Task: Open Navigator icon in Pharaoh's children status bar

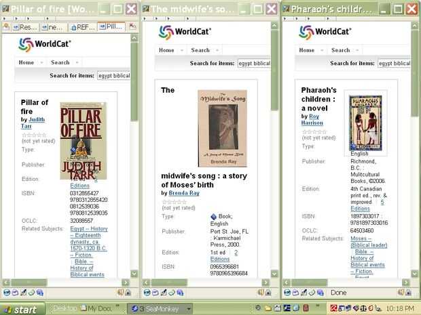Action: coord(287,293)
